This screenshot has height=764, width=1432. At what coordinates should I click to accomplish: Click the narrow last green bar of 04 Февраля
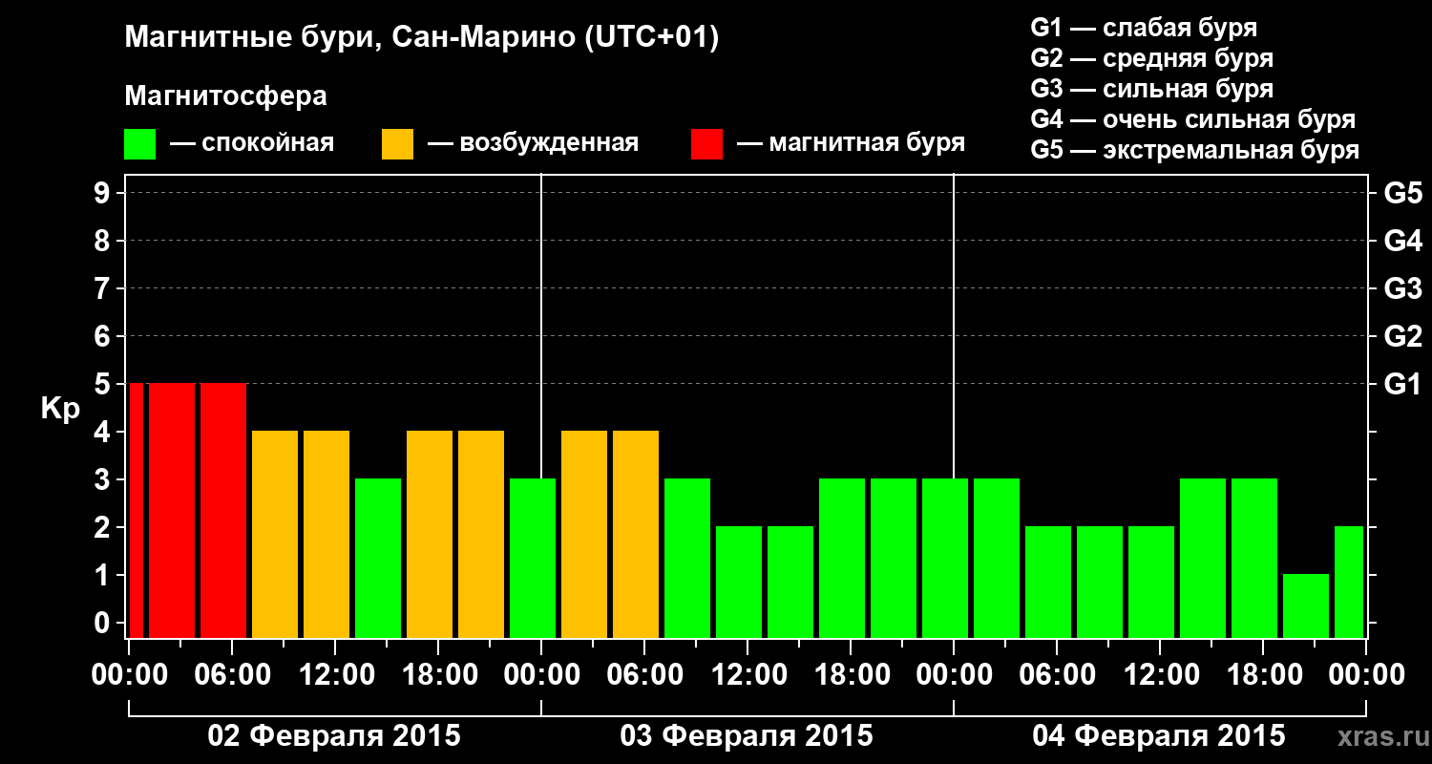1349,582
